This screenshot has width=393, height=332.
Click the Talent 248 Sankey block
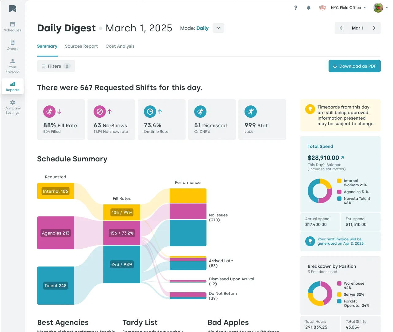click(56, 286)
